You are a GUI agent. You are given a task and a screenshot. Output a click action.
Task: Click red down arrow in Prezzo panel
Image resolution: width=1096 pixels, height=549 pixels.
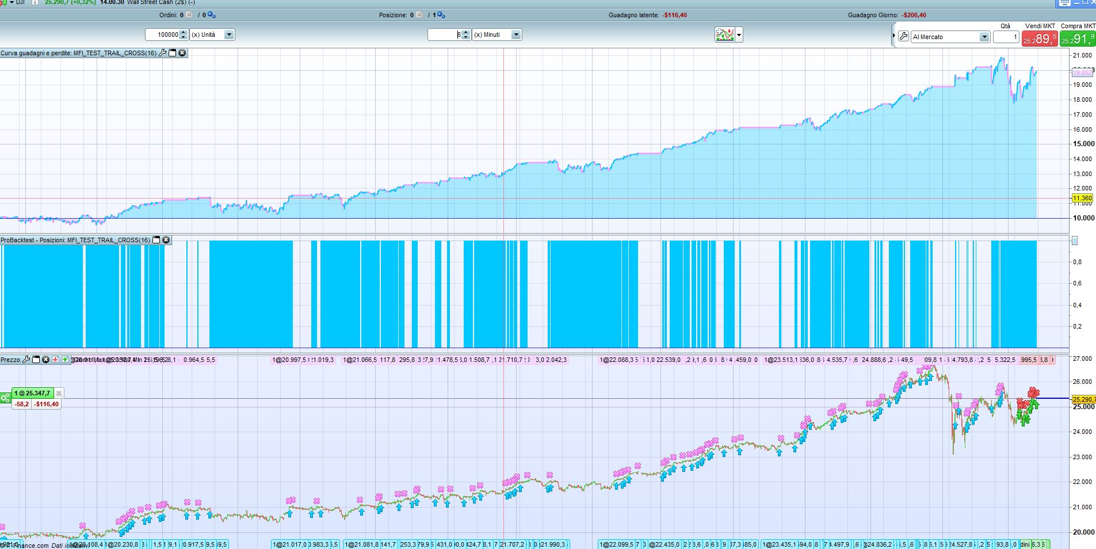(55, 360)
